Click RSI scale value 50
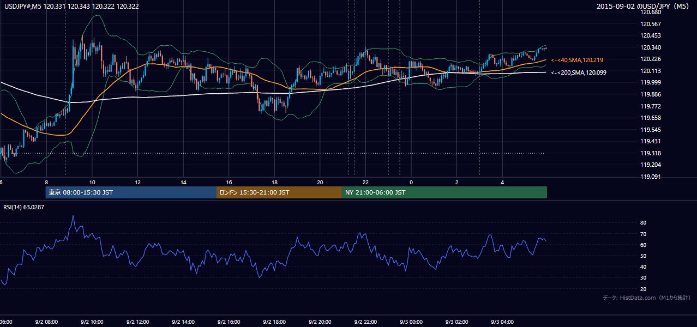Viewport: 697px width, 327px height. [643, 256]
